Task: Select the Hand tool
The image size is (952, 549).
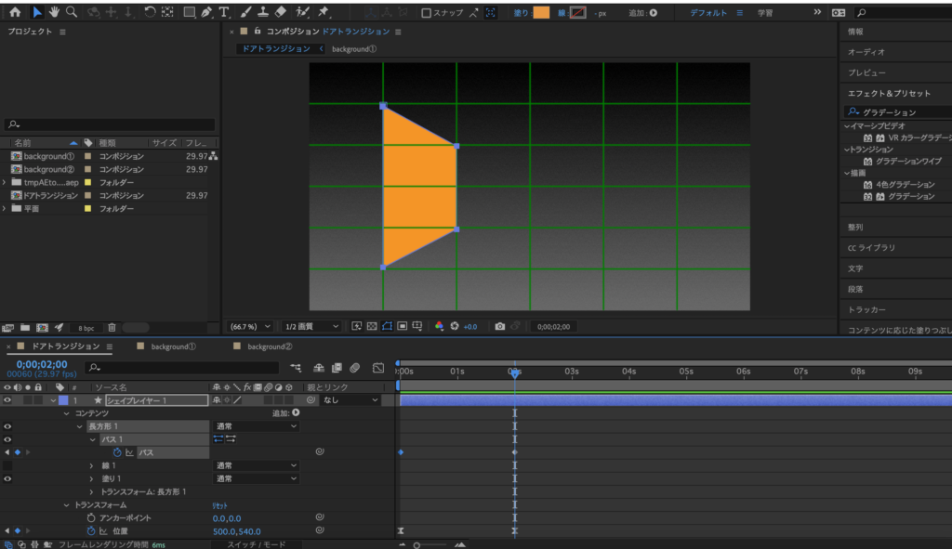Action: [55, 13]
